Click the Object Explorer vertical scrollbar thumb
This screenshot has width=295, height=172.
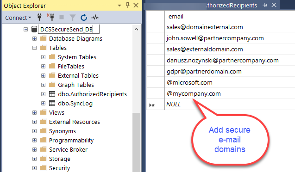coord(137,142)
